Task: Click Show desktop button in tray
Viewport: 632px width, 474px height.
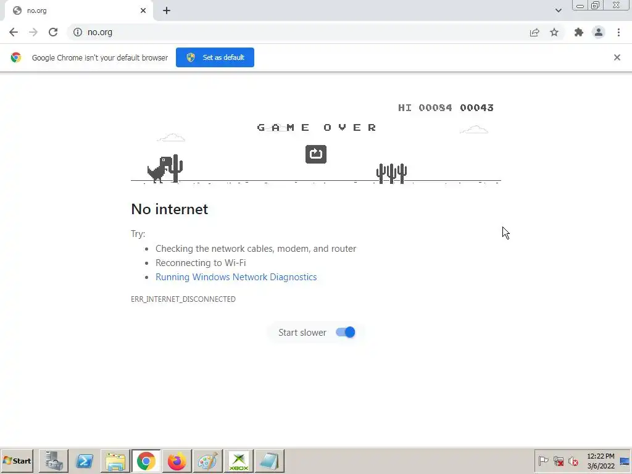Action: pyautogui.click(x=625, y=461)
